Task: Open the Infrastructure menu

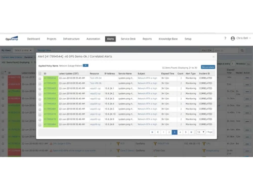Action: 71,39
